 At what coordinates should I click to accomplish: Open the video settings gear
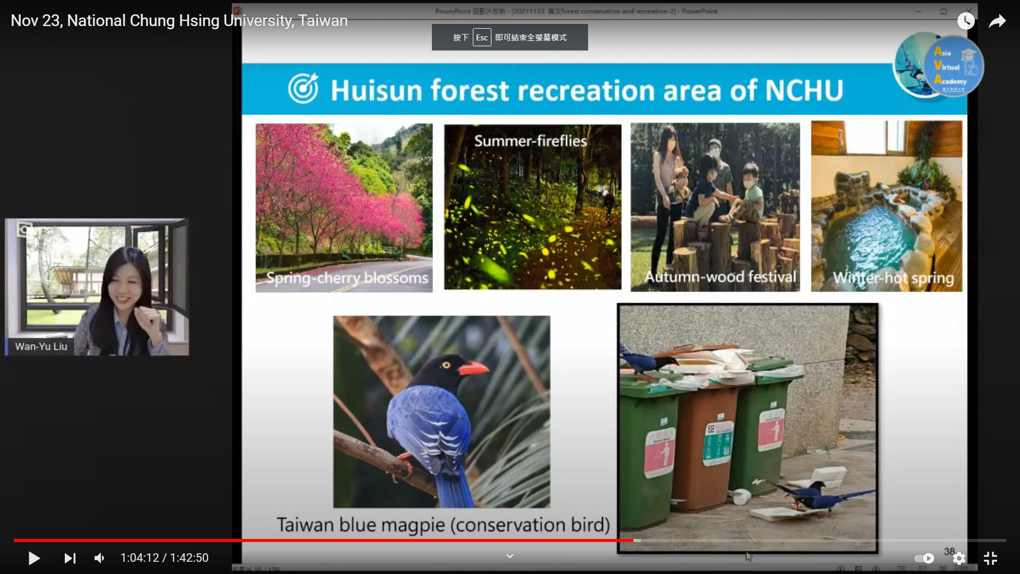(x=959, y=558)
